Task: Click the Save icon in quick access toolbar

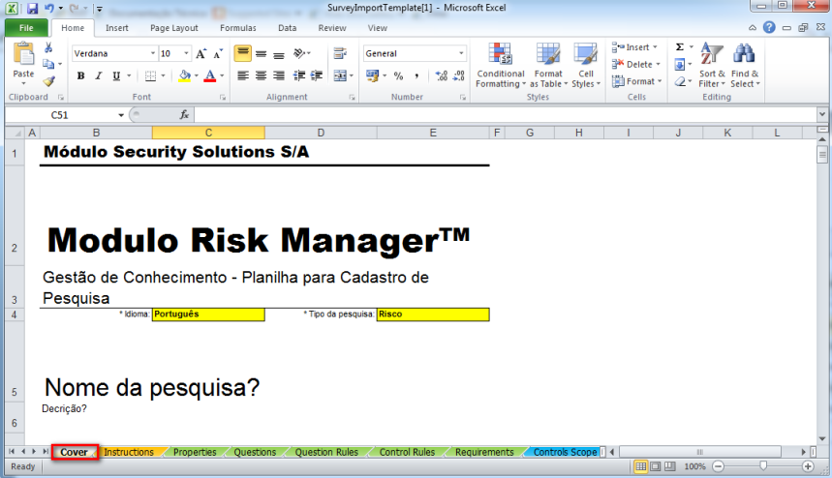Action: (32, 9)
